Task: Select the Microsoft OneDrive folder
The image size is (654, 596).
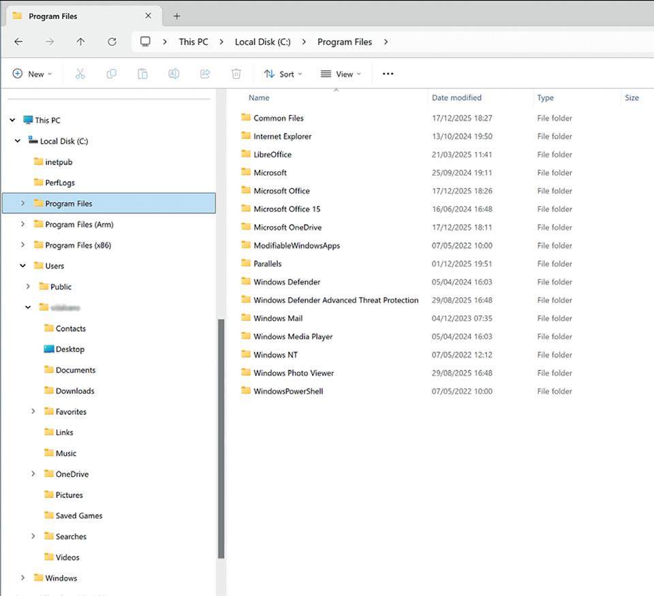Action: coord(281,228)
